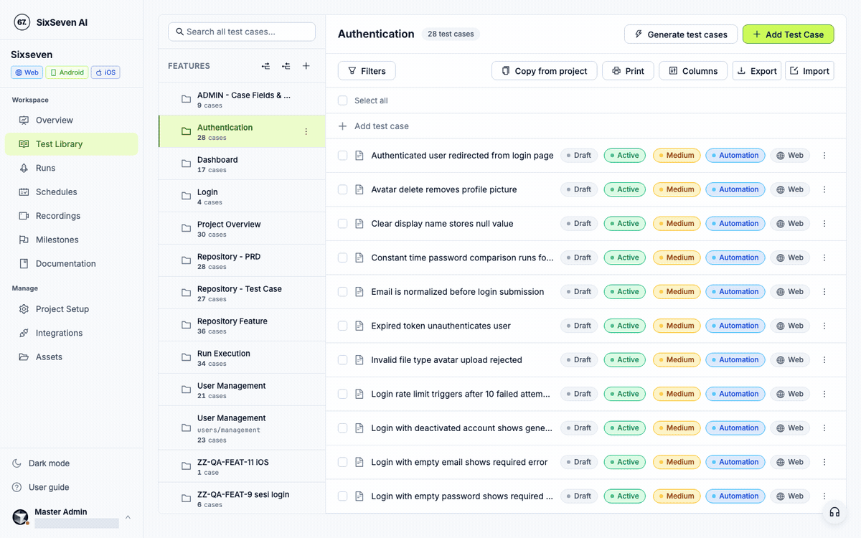The height and width of the screenshot is (538, 861).
Task: Click the folder icon for Run Execution feature
Action: click(186, 357)
